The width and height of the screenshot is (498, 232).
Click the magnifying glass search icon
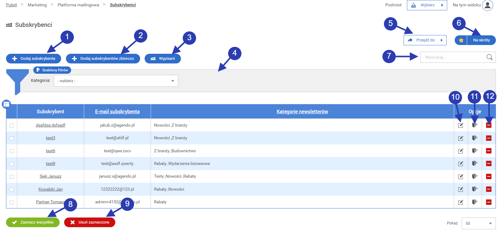tap(489, 57)
